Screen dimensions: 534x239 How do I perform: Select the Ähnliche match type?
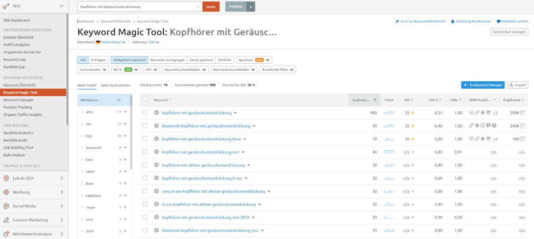225,60
